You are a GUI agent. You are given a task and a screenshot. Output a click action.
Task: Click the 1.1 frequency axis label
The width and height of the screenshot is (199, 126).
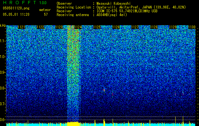(x=3, y=41)
